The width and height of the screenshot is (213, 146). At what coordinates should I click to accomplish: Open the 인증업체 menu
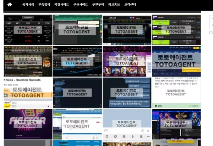coord(44,5)
